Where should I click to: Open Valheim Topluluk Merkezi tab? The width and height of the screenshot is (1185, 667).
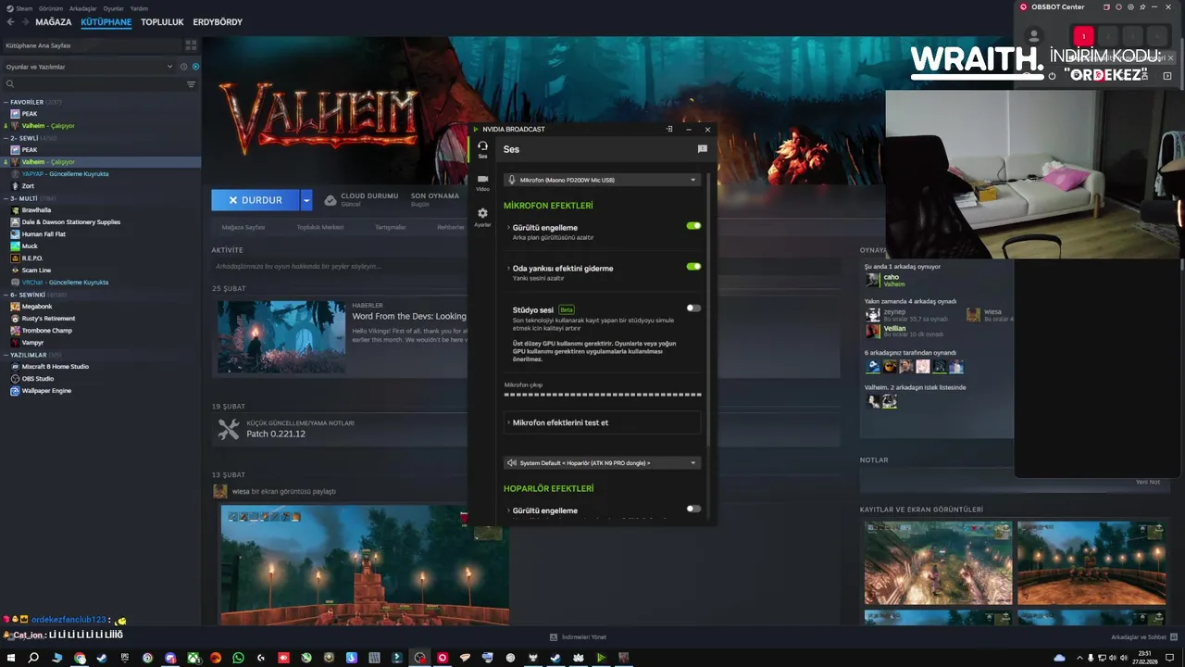click(x=320, y=227)
